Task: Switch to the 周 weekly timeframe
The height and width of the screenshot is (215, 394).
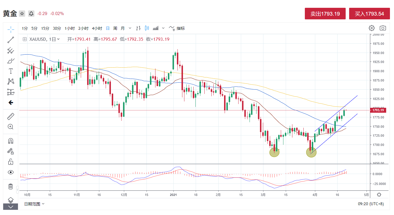Action: tap(115, 28)
